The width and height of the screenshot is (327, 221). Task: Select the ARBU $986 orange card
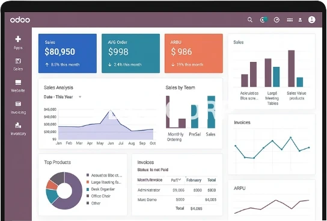click(194, 53)
